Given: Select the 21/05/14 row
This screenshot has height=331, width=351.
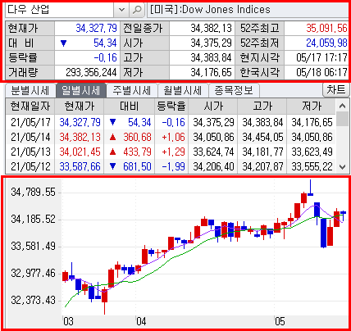Looking at the screenshot, I should [x=171, y=137].
